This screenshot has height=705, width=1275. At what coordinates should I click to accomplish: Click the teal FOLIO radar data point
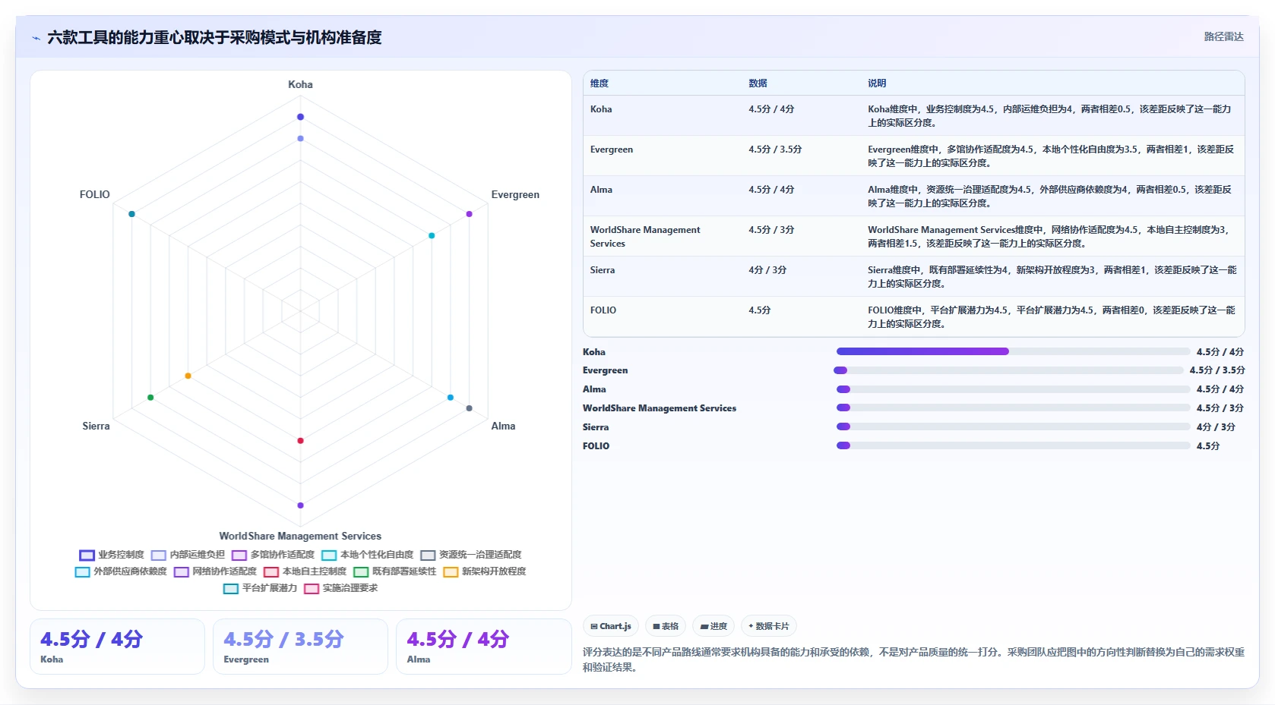[x=131, y=214]
